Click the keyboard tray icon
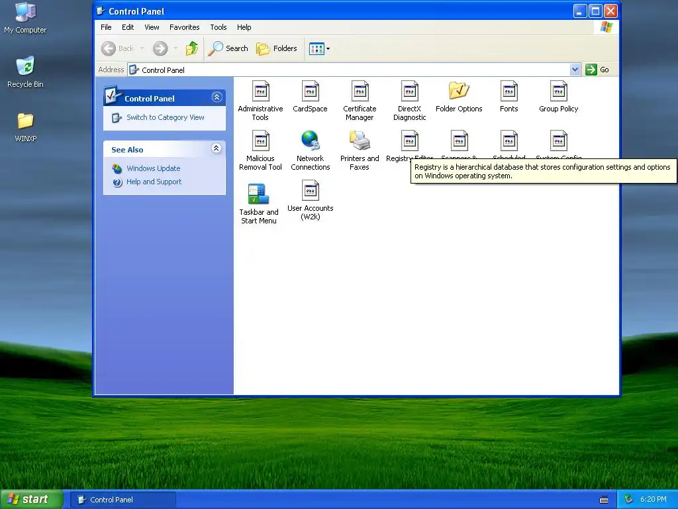The image size is (678, 509). click(604, 500)
